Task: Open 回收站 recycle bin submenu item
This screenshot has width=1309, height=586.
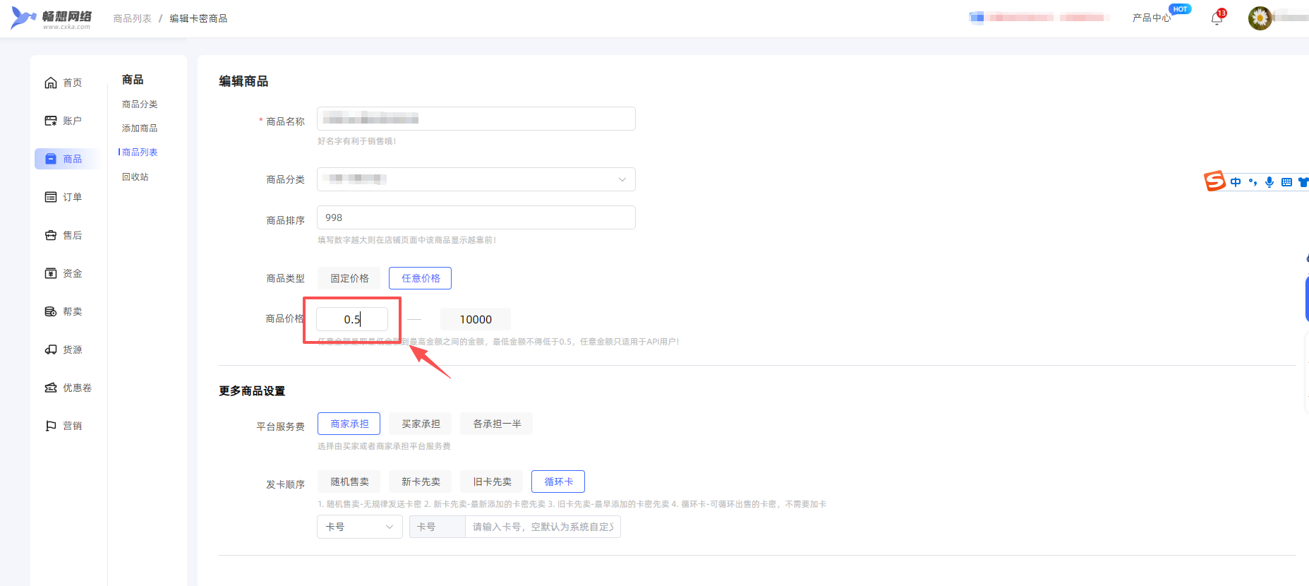Action: tap(135, 177)
